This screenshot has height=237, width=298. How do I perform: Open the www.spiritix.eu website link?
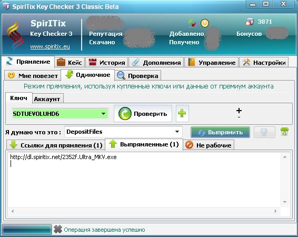click(x=50, y=46)
